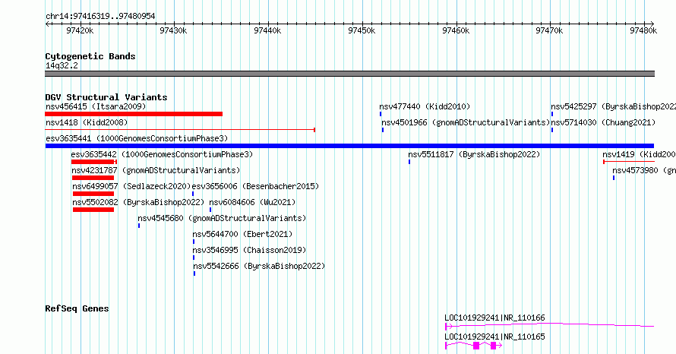Open the nsv1418 (Kidd2008) variant label
676x354 pixels.
[87, 122]
